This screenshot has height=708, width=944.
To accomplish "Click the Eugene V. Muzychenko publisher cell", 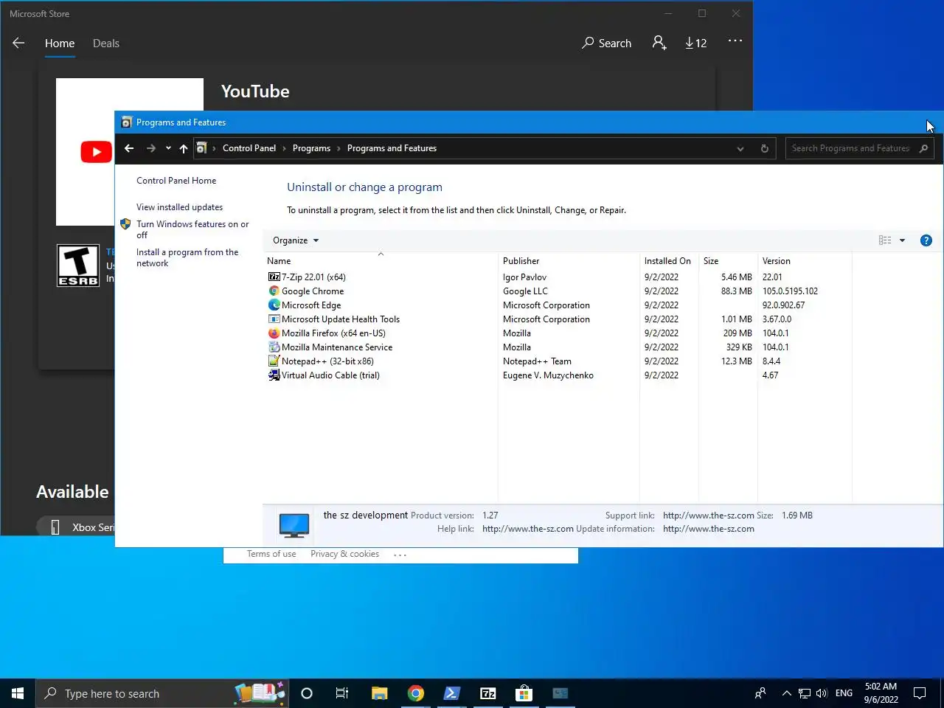I will (548, 375).
